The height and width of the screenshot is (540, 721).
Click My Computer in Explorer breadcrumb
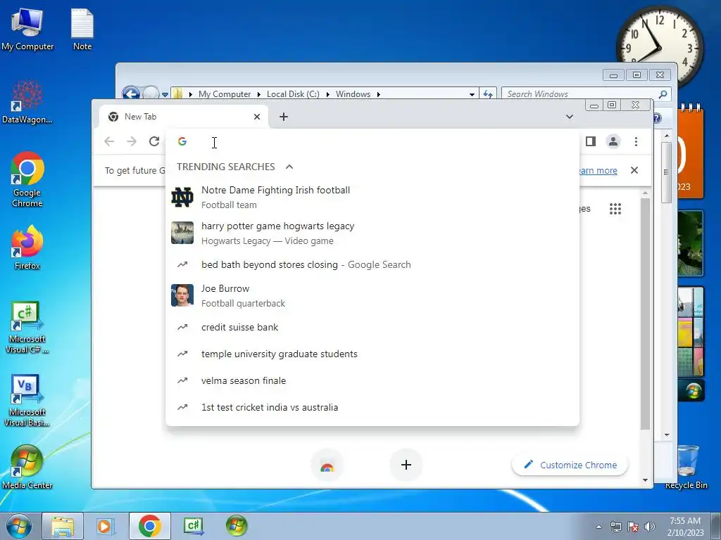pos(225,94)
